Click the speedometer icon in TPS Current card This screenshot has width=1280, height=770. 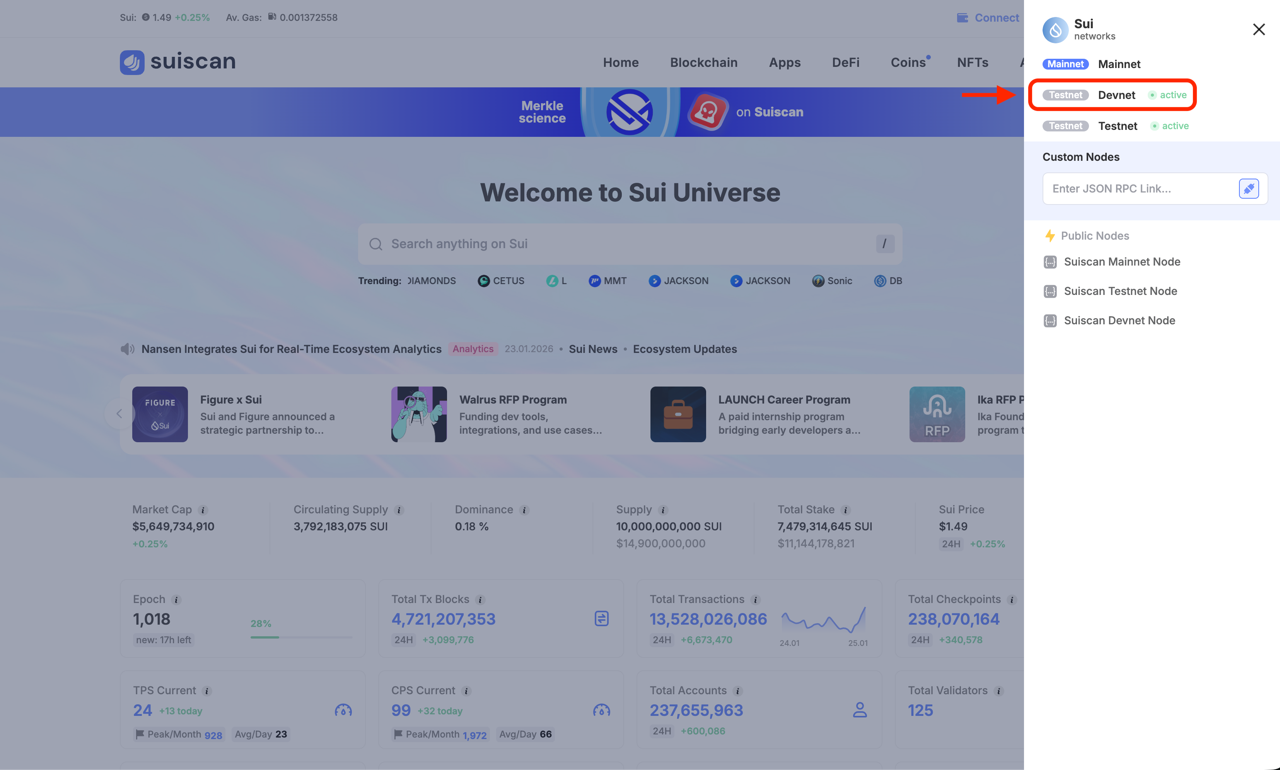tap(343, 710)
